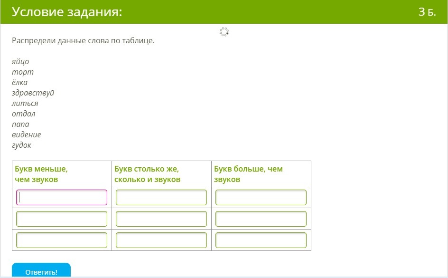The image size is (448, 278).
Task: Focus first input under 'Букв меньше, чем звуков'
Action: click(x=62, y=197)
